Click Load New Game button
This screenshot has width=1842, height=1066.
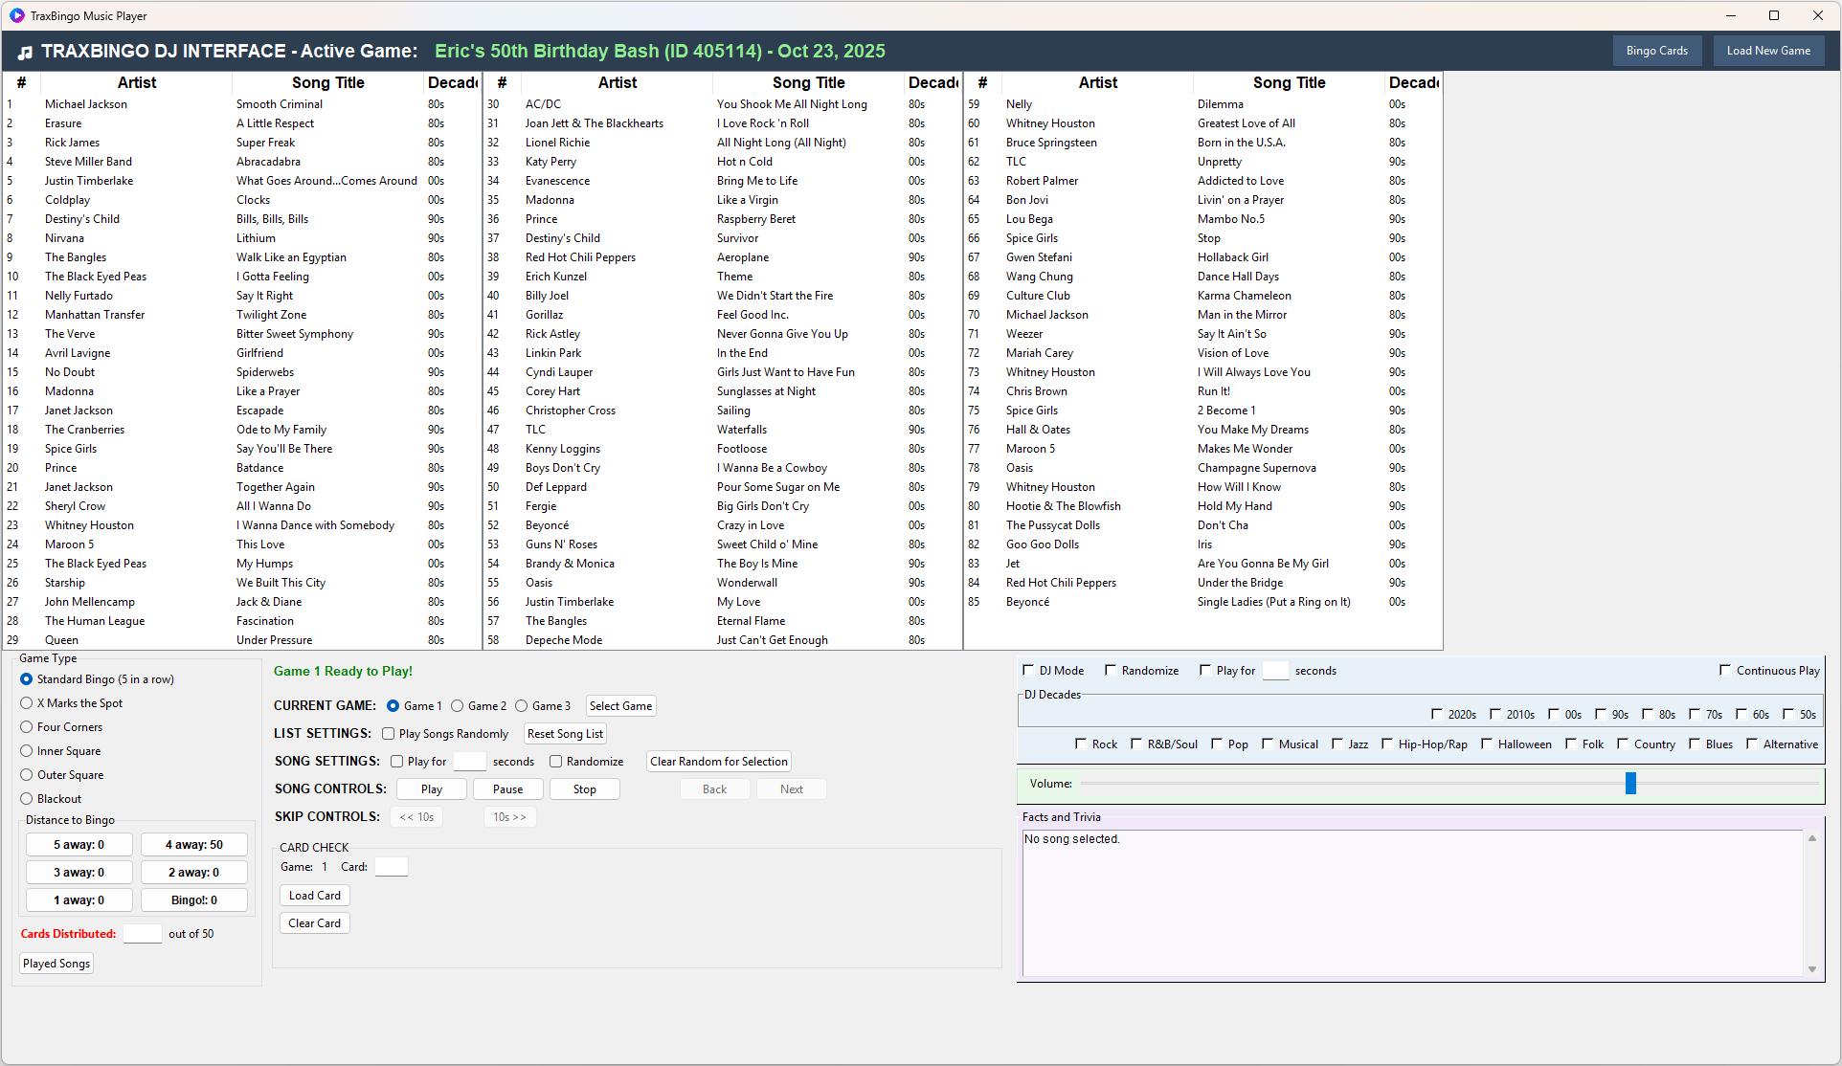[x=1767, y=51]
